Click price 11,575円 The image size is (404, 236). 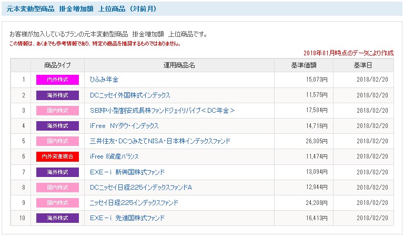point(317,95)
